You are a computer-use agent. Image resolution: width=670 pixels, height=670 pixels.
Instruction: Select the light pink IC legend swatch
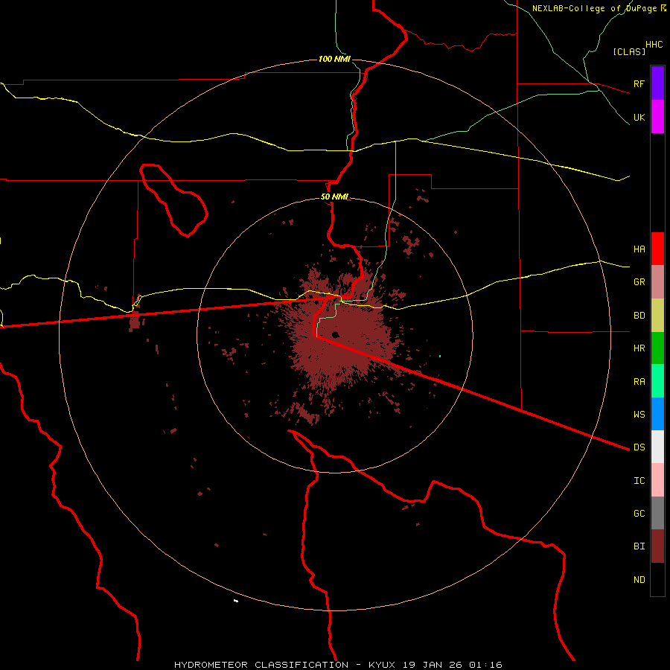tap(657, 480)
